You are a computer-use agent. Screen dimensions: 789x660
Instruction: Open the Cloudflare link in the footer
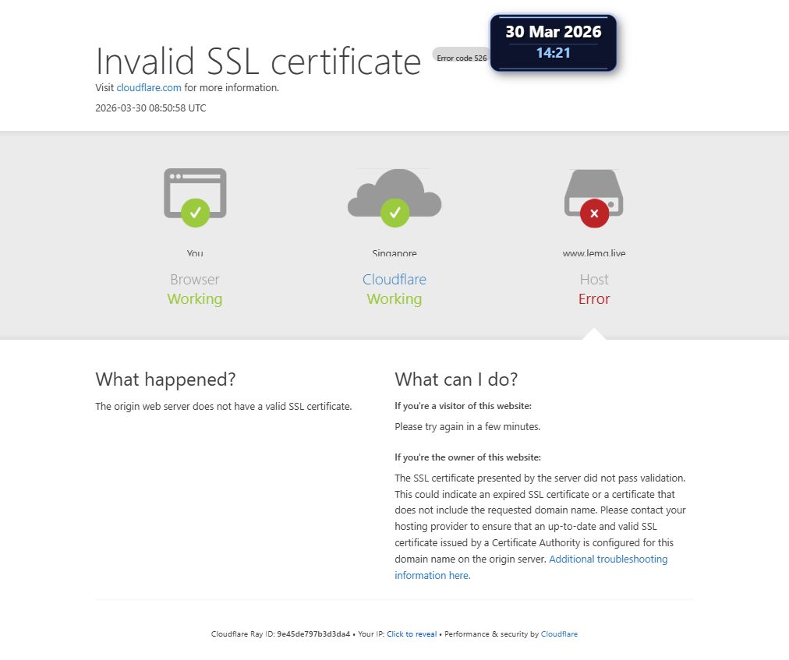pos(559,634)
